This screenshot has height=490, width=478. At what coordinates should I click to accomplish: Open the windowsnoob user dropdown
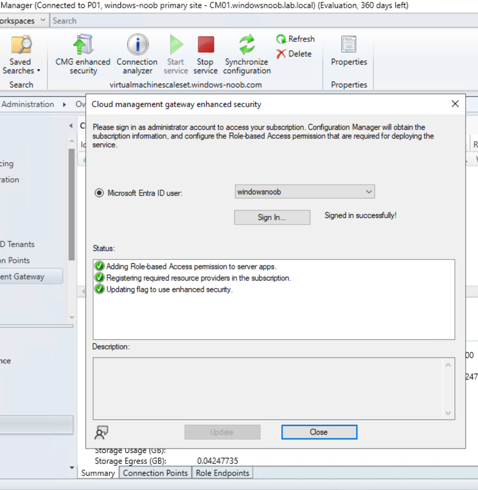coord(304,192)
